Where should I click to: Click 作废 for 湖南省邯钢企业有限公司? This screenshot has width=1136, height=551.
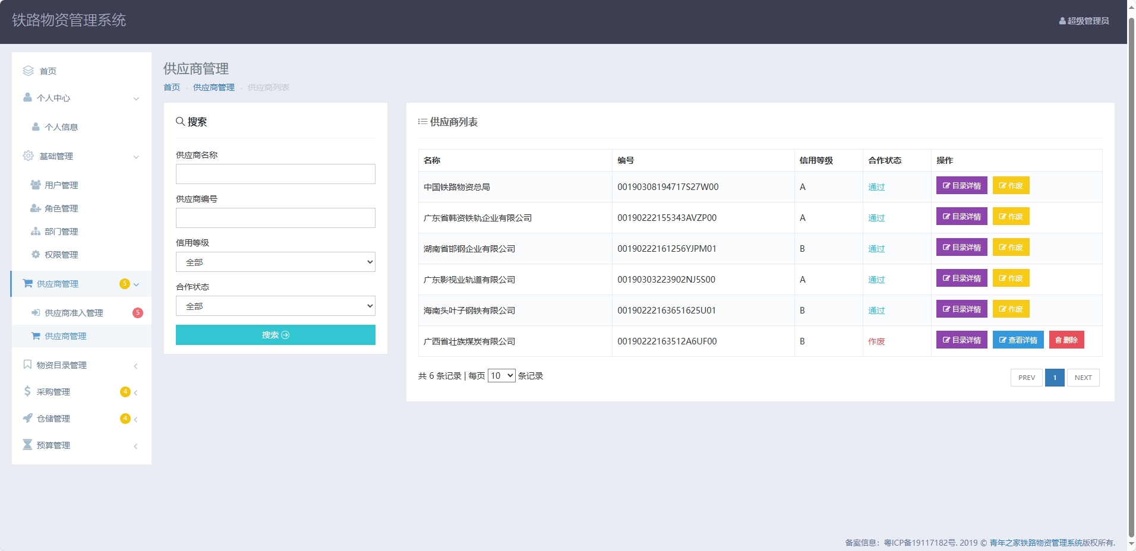[1011, 247]
